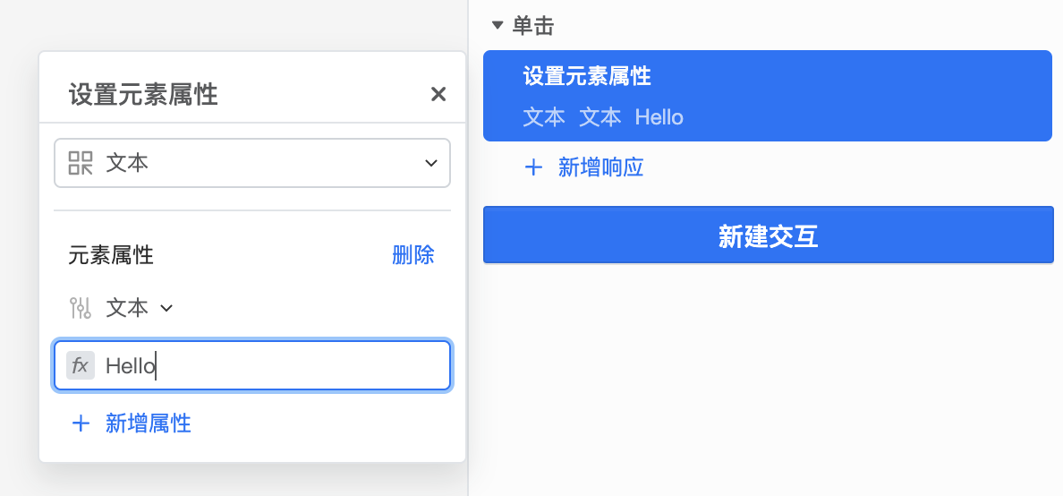Click 删除 to remove the property
Screen dimensions: 1063x496
tap(413, 255)
